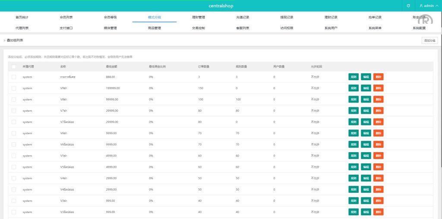Select the 充值记录 tab

243,17
